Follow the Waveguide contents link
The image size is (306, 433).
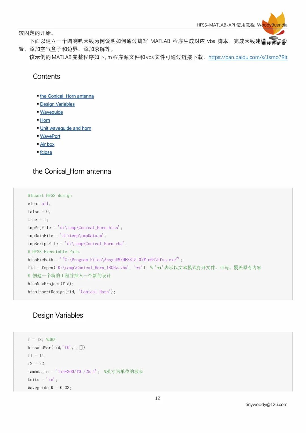click(52, 112)
